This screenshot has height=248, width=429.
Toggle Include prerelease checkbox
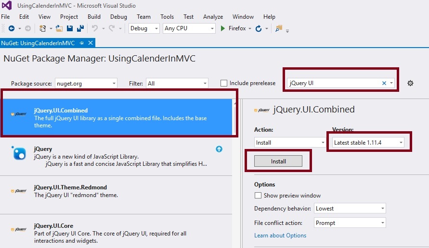224,83
